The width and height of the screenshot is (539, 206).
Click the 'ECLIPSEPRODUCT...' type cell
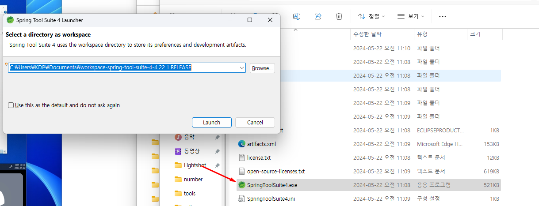440,130
